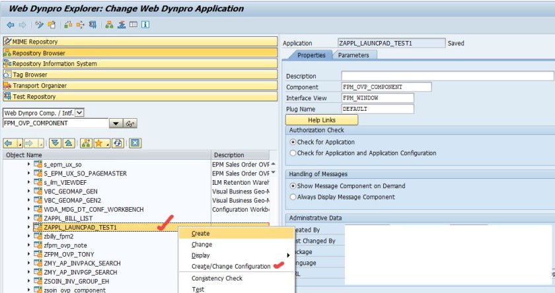This screenshot has height=293, width=555.
Task: Select 'Check for Application and Application Configuration'
Action: point(293,153)
